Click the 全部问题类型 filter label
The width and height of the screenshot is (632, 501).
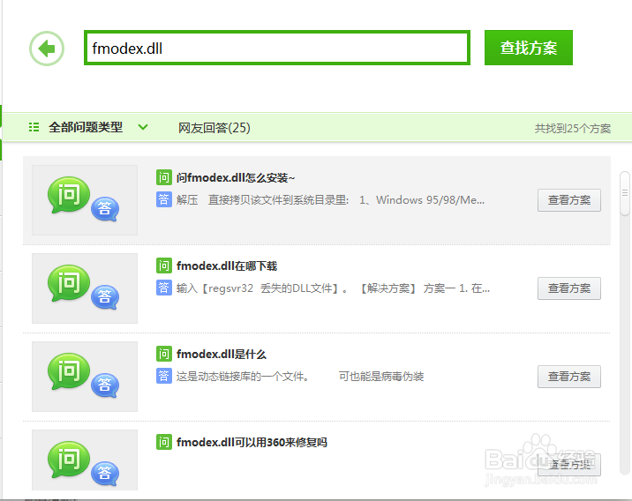pos(86,127)
